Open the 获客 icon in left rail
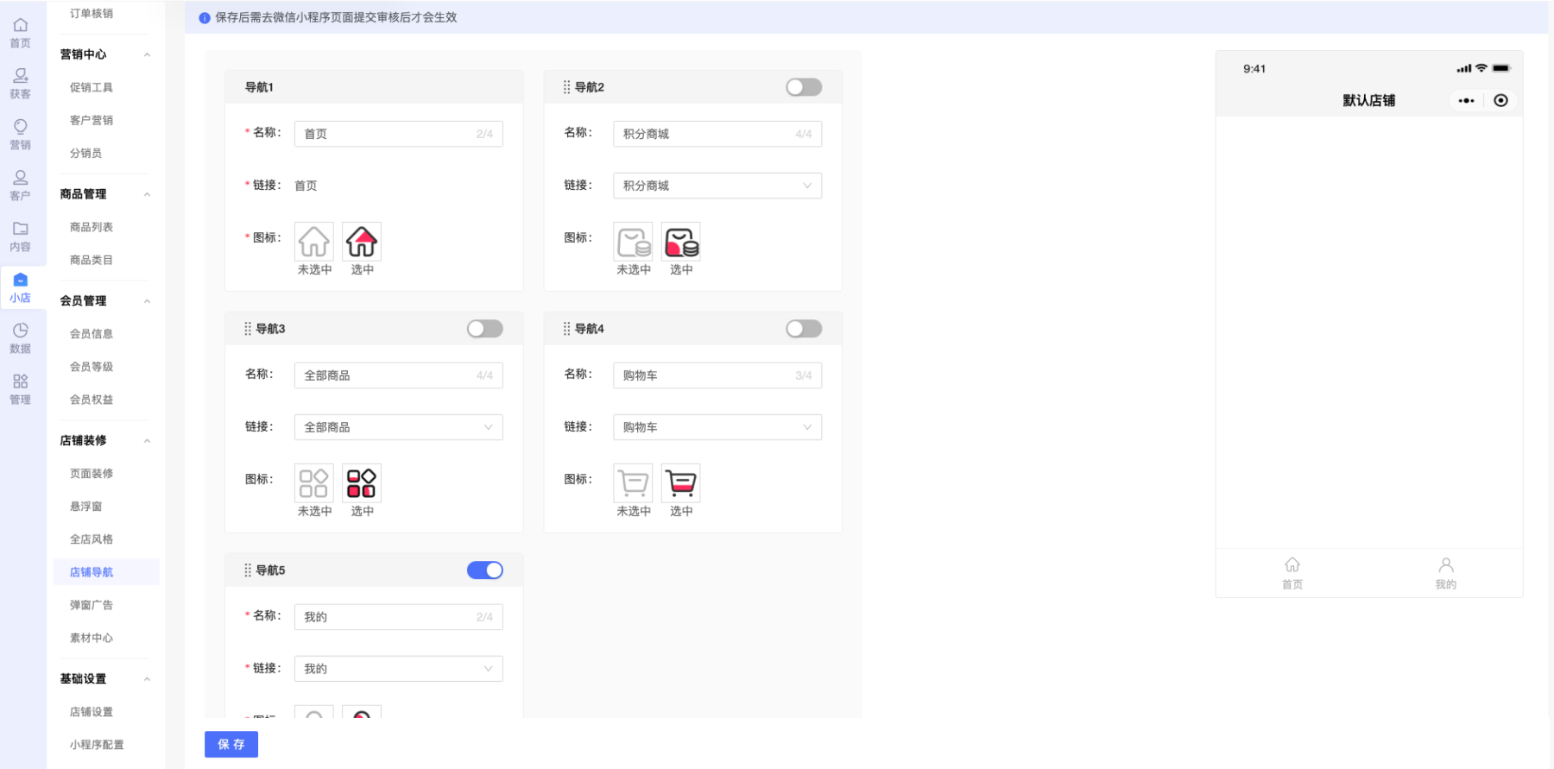 21,76
